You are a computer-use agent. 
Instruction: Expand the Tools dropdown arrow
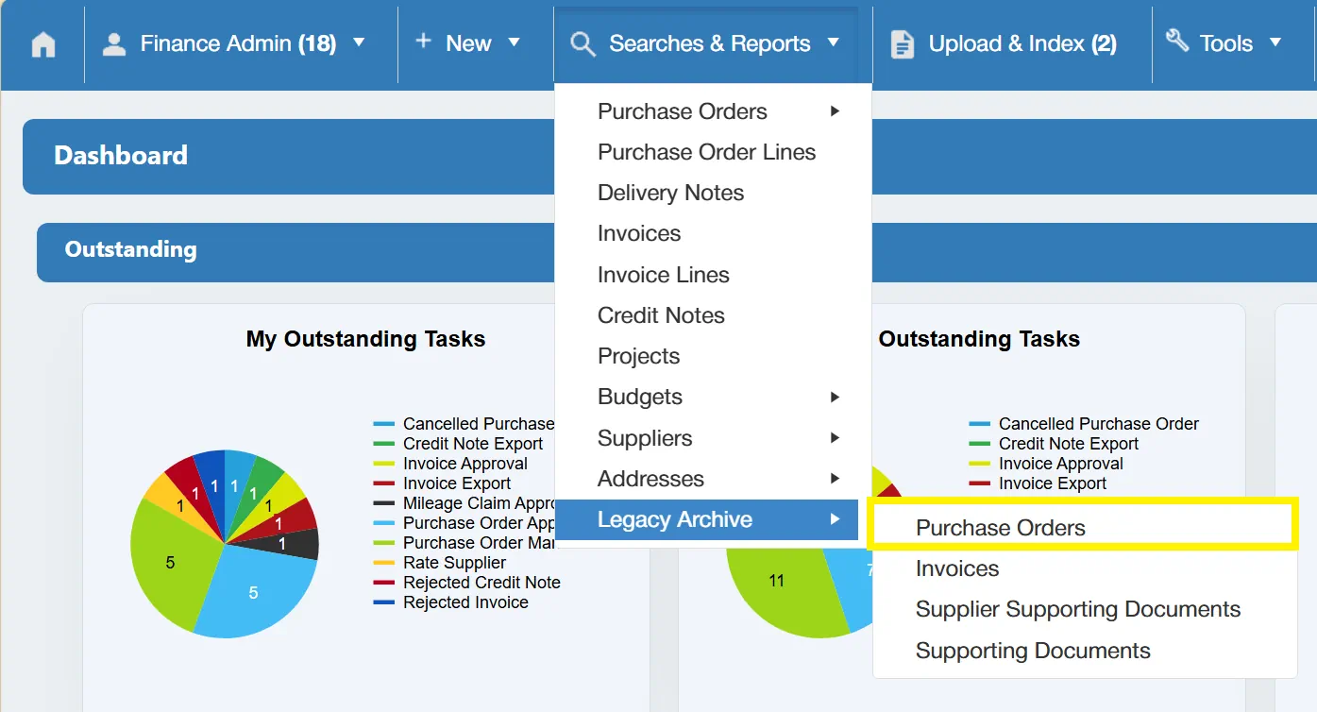click(1275, 42)
